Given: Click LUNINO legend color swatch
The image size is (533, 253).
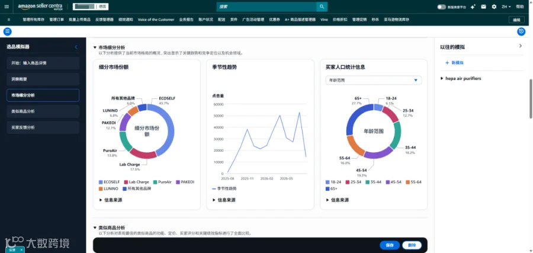Looking at the screenshot, I should click(x=101, y=188).
